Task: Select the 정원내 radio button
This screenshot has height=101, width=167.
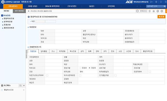Action: (80, 68)
